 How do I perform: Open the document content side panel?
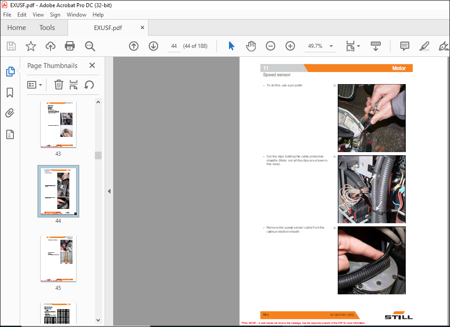(x=10, y=134)
